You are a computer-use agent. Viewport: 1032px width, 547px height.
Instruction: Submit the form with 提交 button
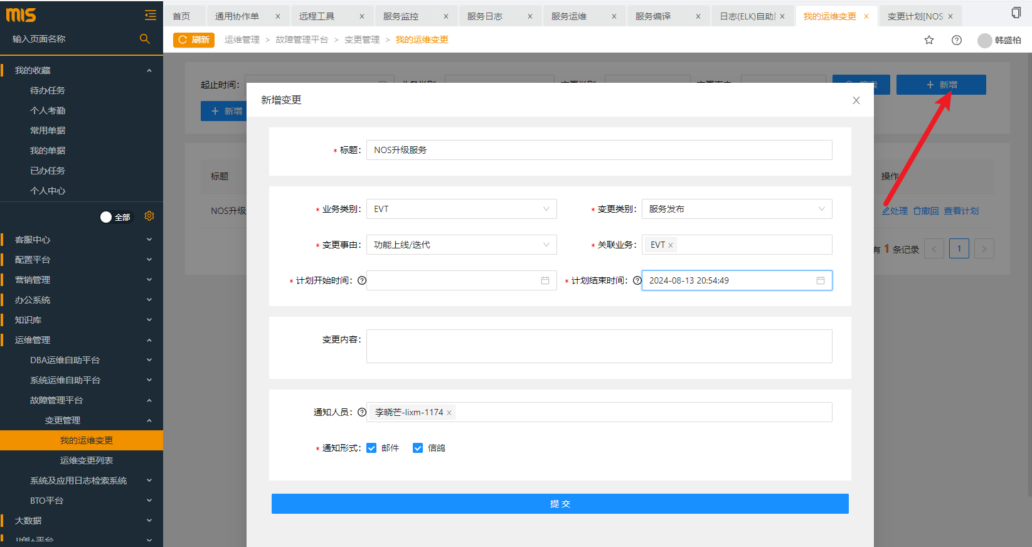[560, 504]
